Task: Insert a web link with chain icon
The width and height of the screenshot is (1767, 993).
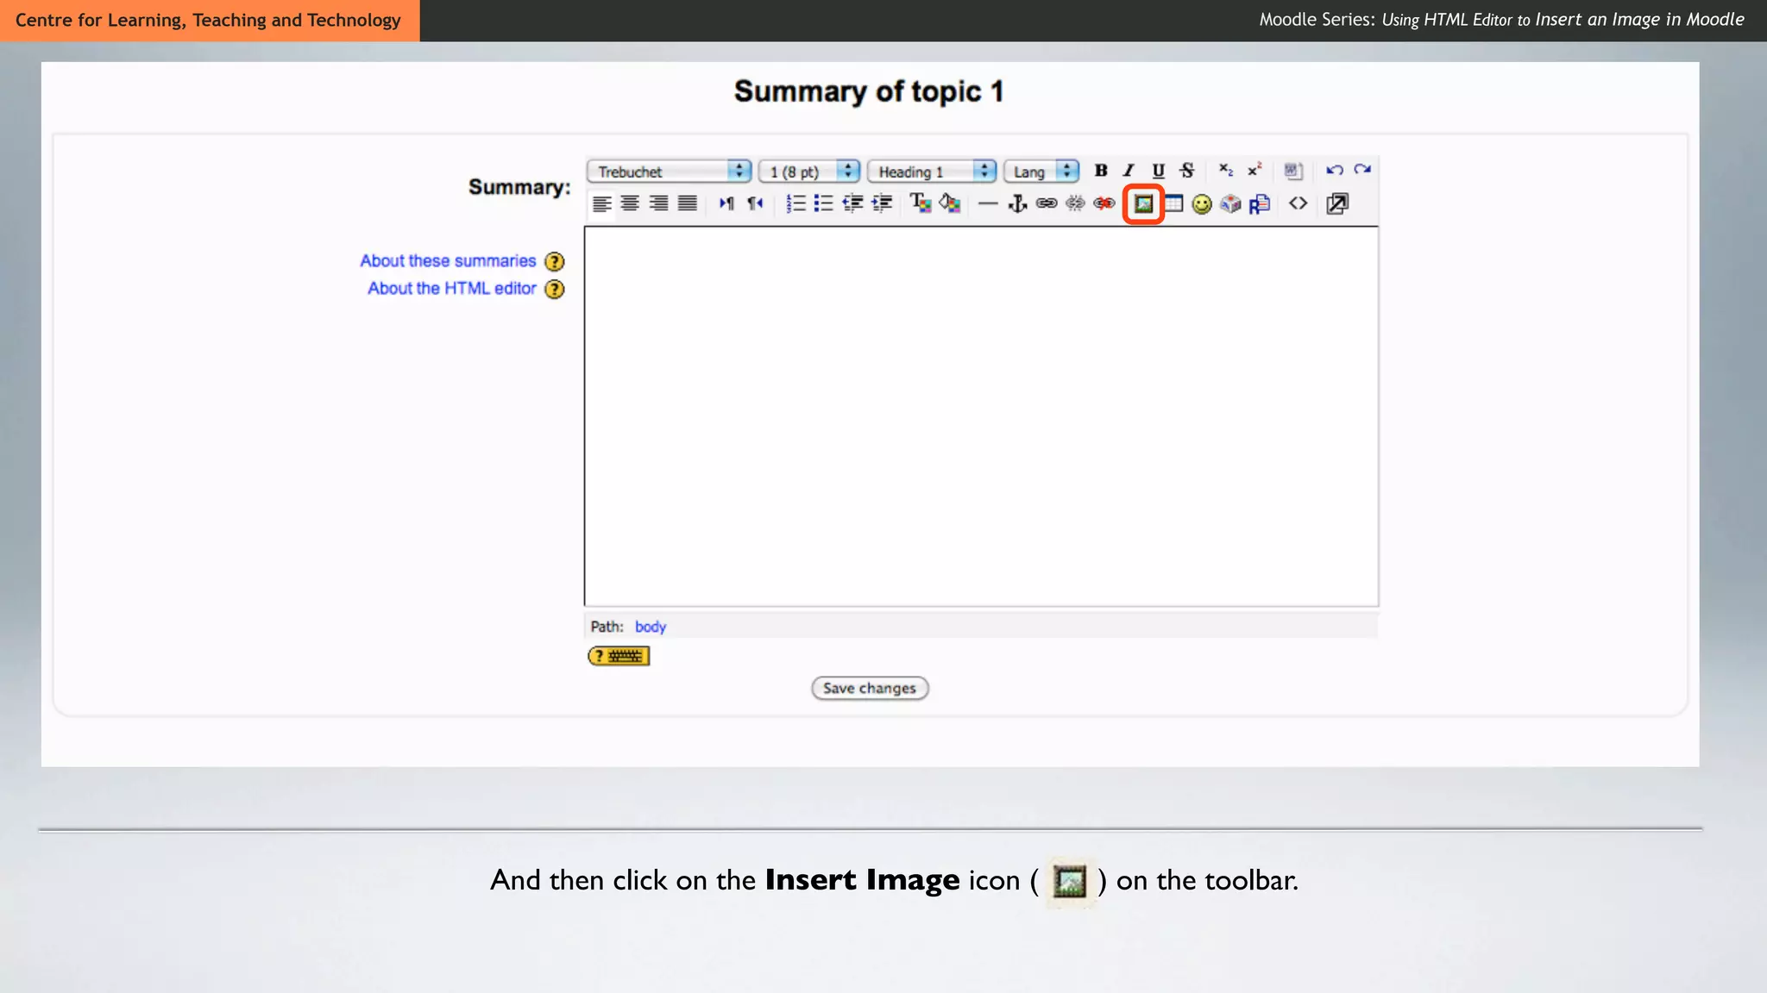Action: point(1047,204)
